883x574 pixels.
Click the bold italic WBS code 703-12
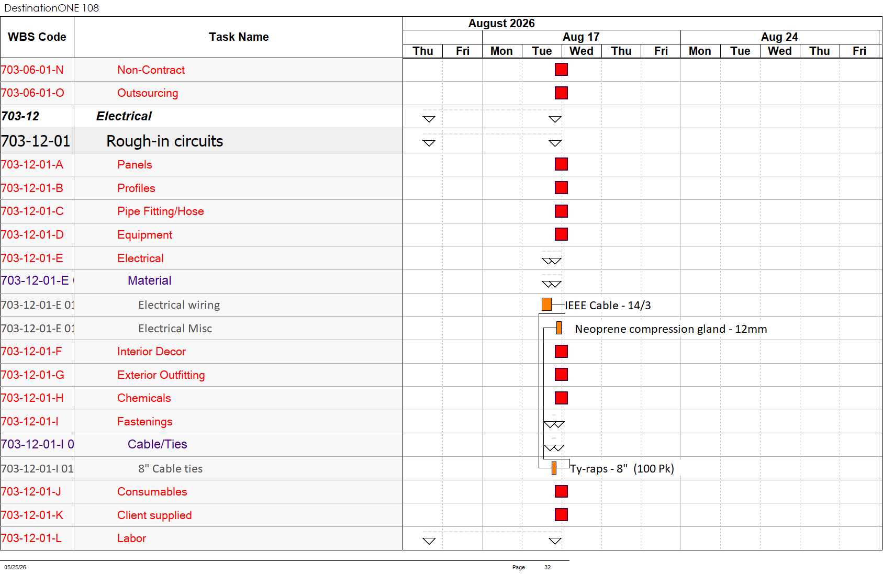click(20, 116)
